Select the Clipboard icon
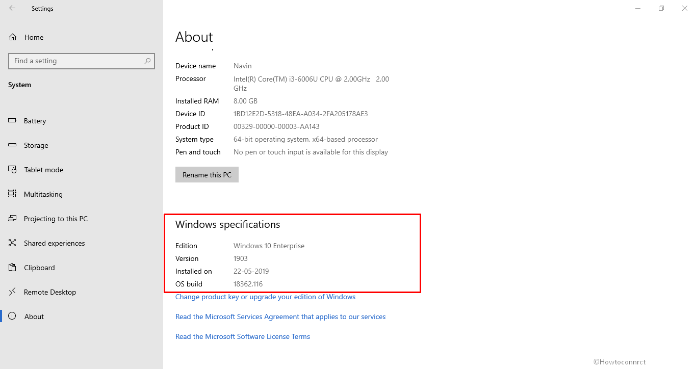 (x=13, y=268)
